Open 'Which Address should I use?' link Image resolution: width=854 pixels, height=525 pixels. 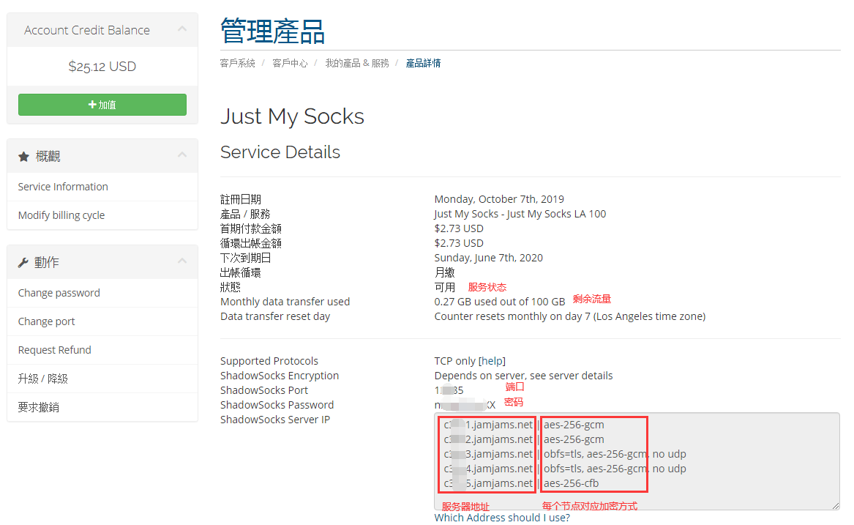502,518
